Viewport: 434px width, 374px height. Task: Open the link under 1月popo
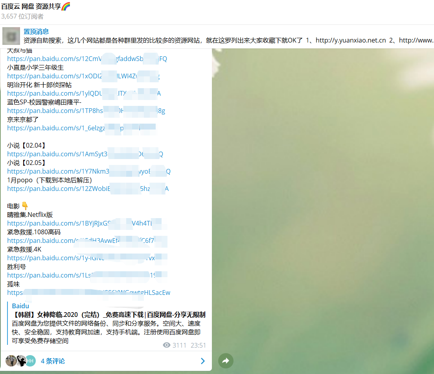88,189
